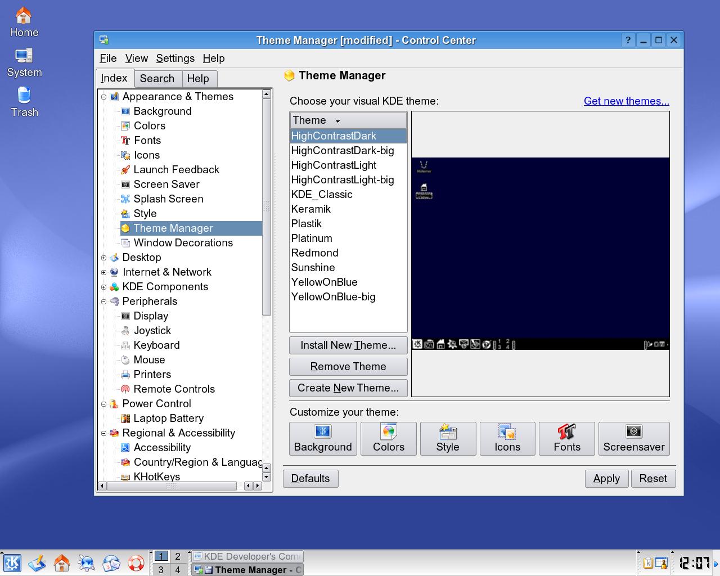720x576 pixels.
Task: Open the Laptop Battery module icon
Action: (x=125, y=418)
